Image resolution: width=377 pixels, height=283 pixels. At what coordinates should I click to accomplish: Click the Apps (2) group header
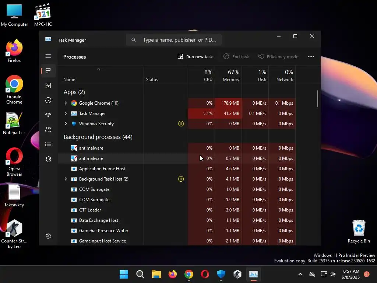click(74, 92)
